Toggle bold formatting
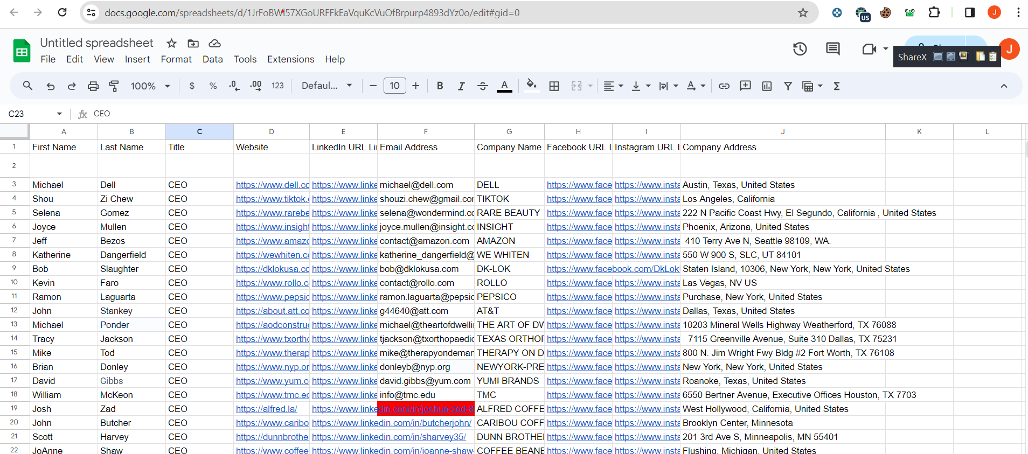This screenshot has height=454, width=1028. tap(440, 86)
